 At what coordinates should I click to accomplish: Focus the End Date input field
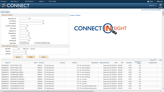[x=44, y=43]
